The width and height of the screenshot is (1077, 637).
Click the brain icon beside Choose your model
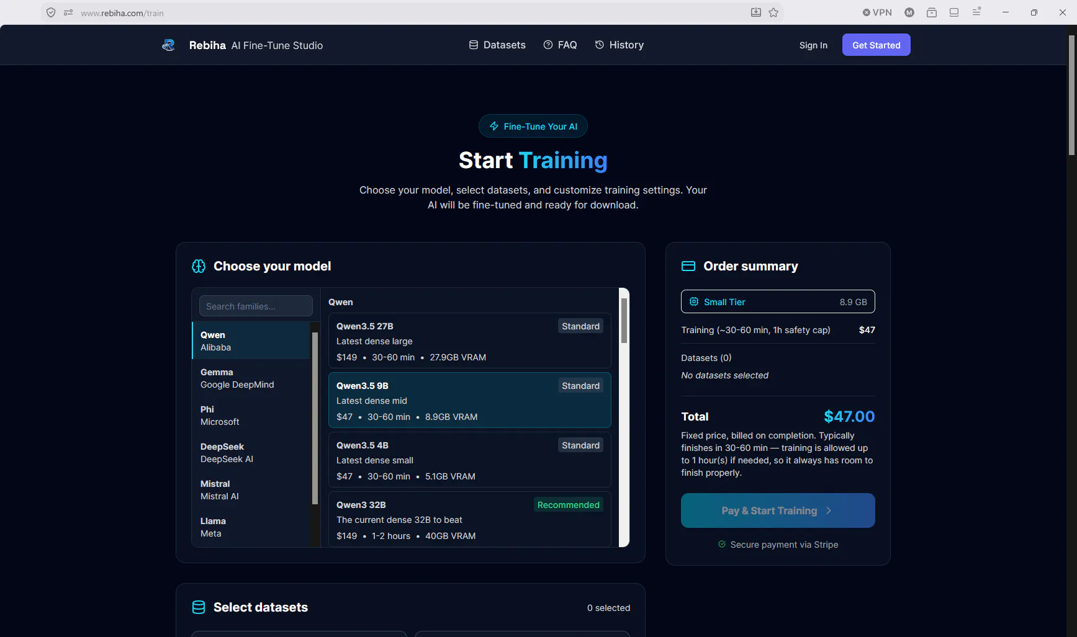pos(199,266)
